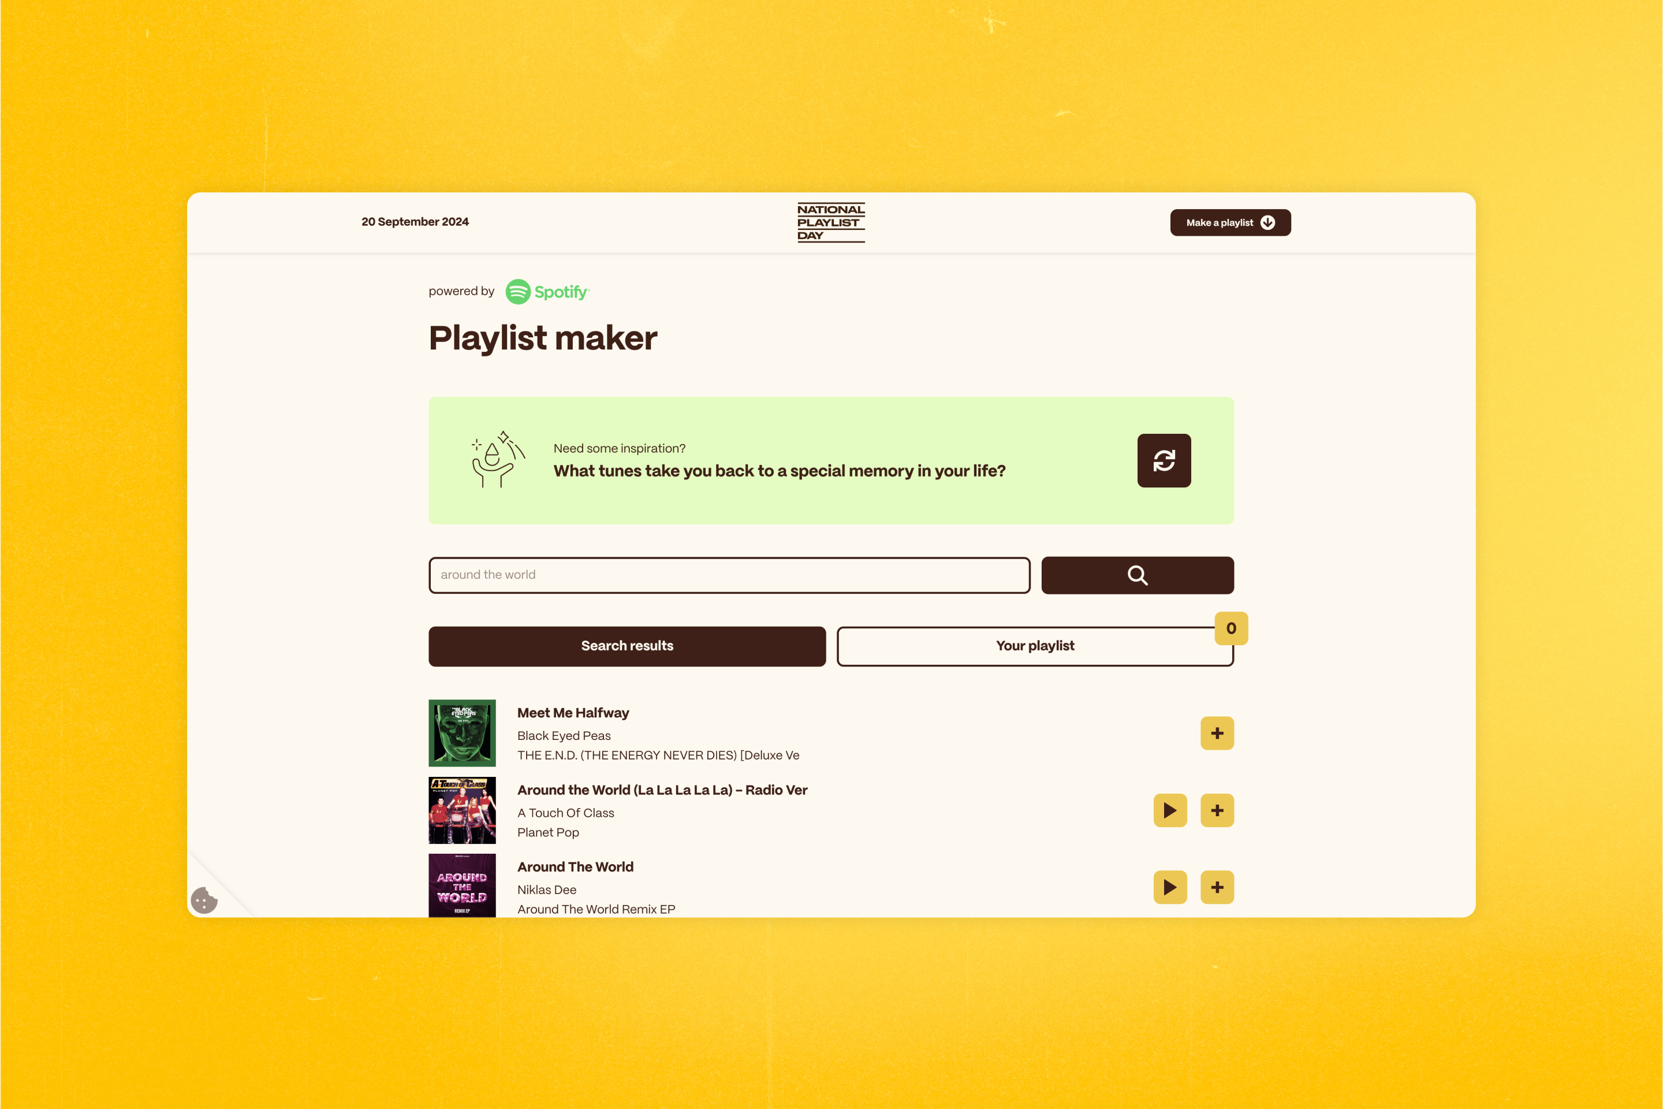Click the search input field

pos(730,573)
